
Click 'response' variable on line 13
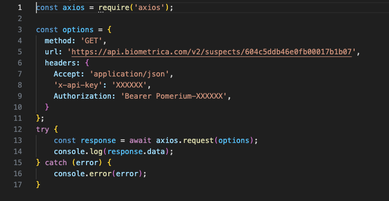click(x=98, y=140)
